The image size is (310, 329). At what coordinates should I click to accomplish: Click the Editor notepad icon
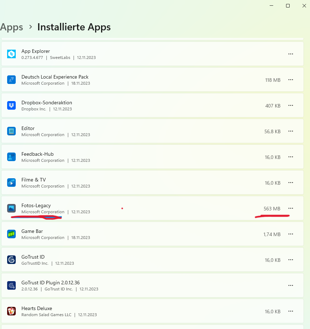[11, 131]
